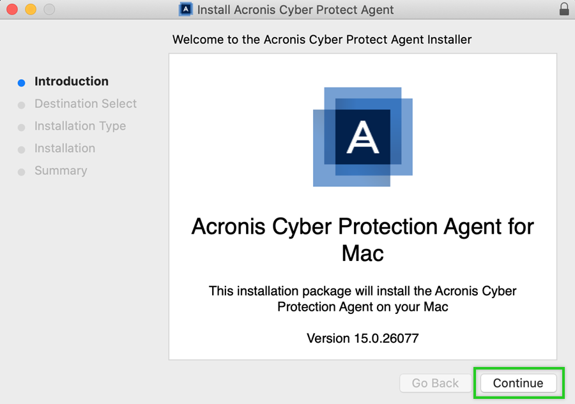Select the Installation Type step

point(80,126)
